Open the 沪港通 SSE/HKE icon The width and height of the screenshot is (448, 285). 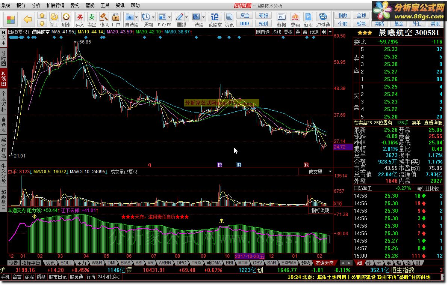tap(323, 19)
